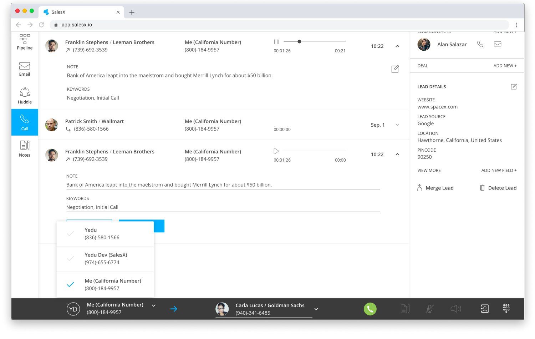Select Yedu Dev (SalesX) number option
Image resolution: width=535 pixels, height=339 pixels.
tap(106, 259)
